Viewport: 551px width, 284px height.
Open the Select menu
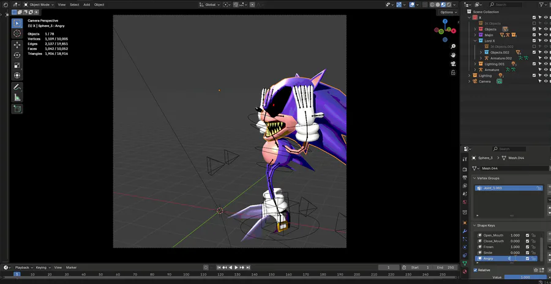[74, 4]
